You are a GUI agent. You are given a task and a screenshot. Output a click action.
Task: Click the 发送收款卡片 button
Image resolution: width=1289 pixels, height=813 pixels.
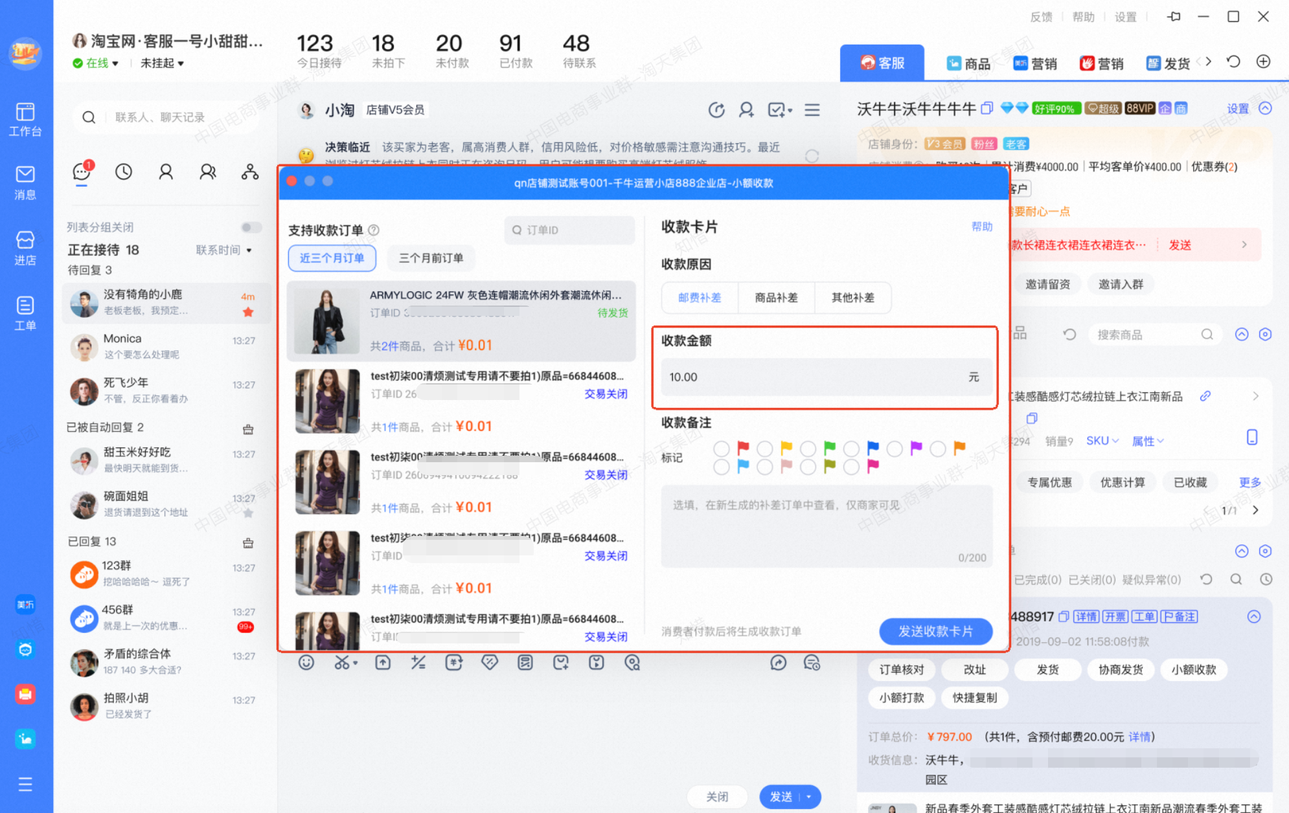935,631
